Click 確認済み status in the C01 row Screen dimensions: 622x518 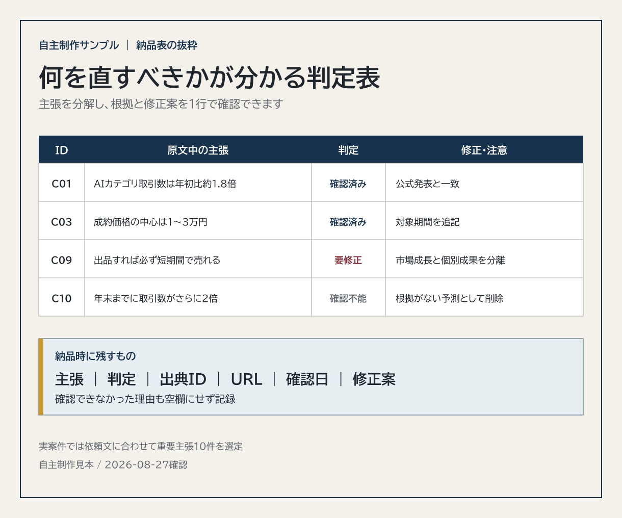click(x=348, y=184)
